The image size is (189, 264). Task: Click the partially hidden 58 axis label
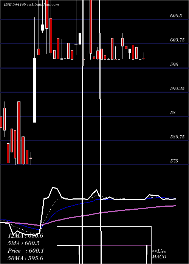coord(173,113)
